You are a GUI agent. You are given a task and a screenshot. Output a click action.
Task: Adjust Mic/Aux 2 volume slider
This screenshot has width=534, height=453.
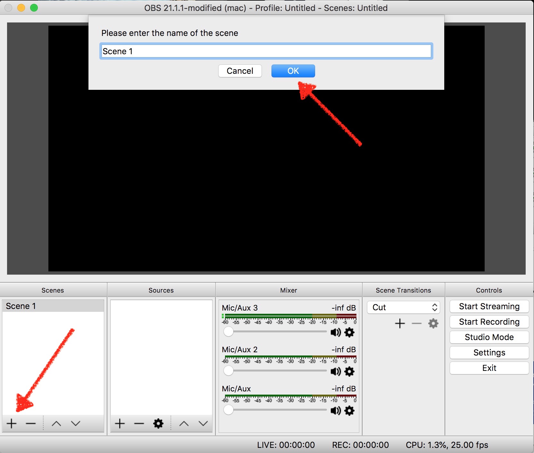click(x=275, y=371)
